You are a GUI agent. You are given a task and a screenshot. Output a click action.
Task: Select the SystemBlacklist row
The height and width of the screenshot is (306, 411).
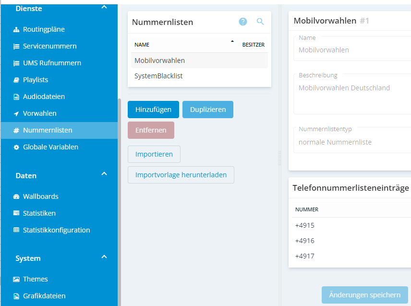(158, 76)
